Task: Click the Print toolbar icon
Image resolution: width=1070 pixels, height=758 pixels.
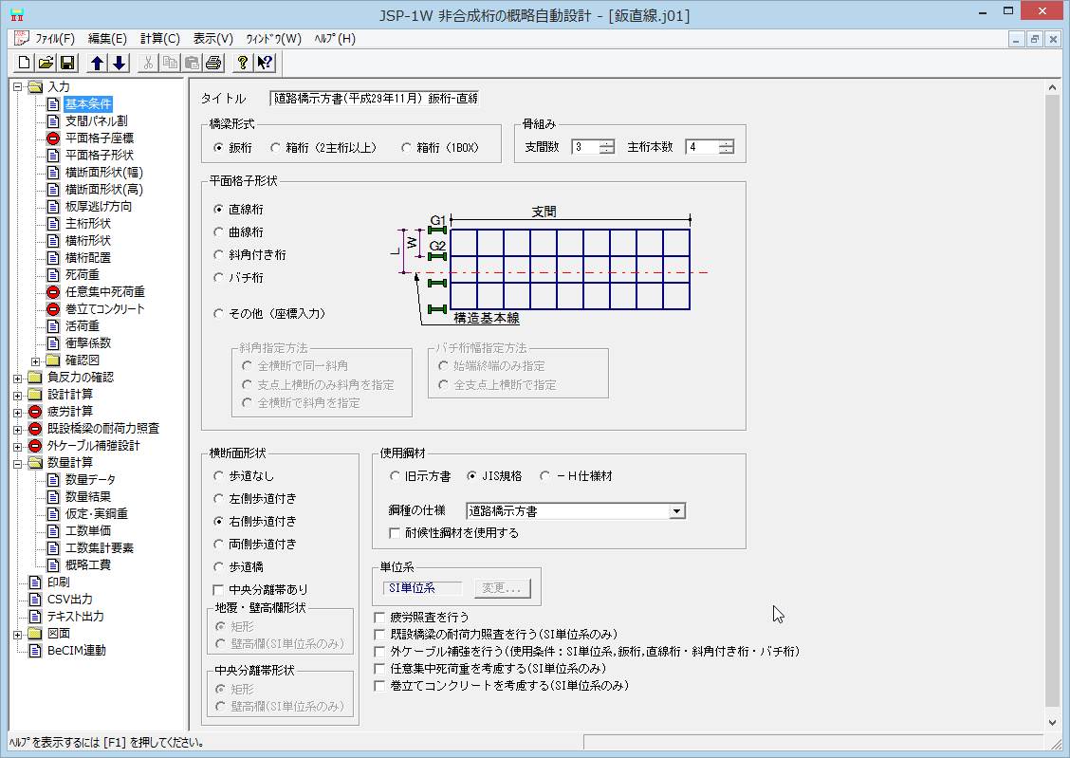Action: coord(213,64)
